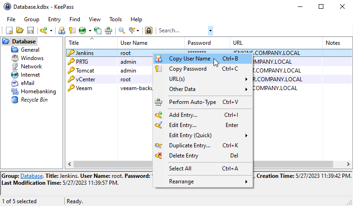This screenshot has height=206, width=353.
Task: Click the horizontal scrollbar right arrow
Action: (x=348, y=164)
